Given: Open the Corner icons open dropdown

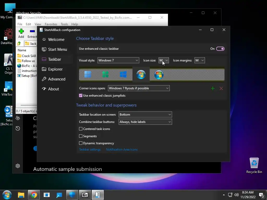Looking at the screenshot, I should point(139,88).
